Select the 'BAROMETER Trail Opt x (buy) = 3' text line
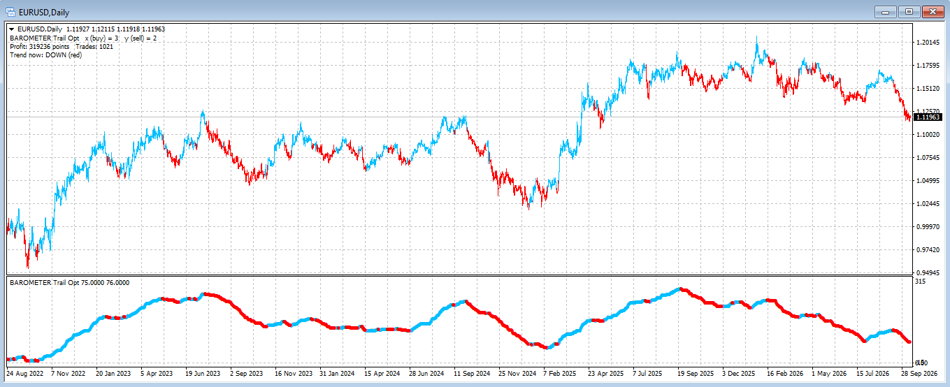Viewport: 950px width, 387px height. point(64,38)
